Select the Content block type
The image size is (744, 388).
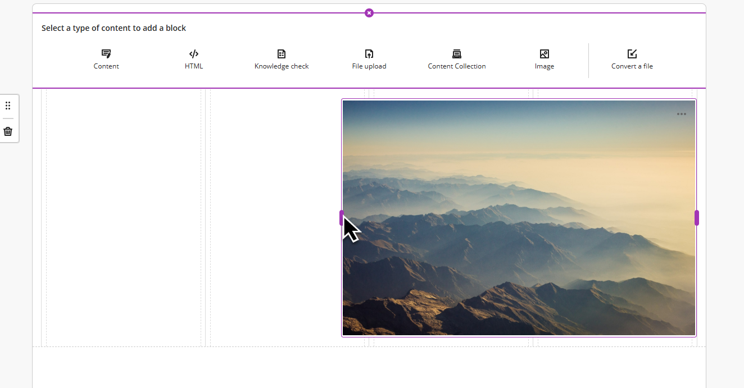click(106, 59)
